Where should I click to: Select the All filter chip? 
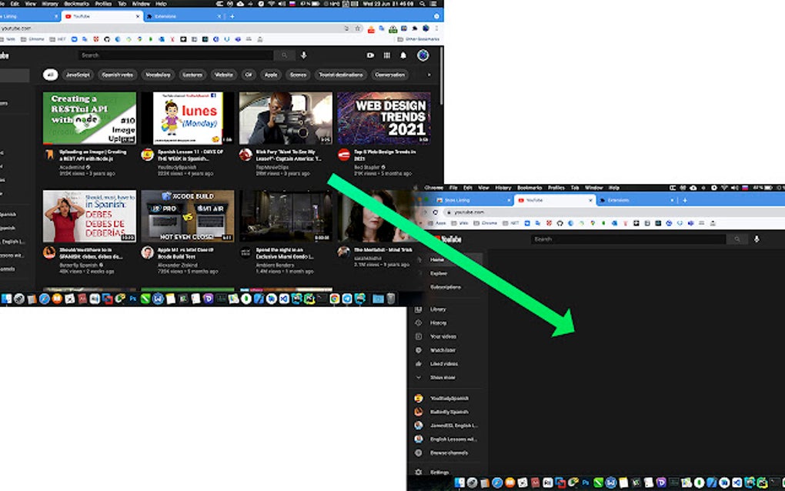click(51, 75)
